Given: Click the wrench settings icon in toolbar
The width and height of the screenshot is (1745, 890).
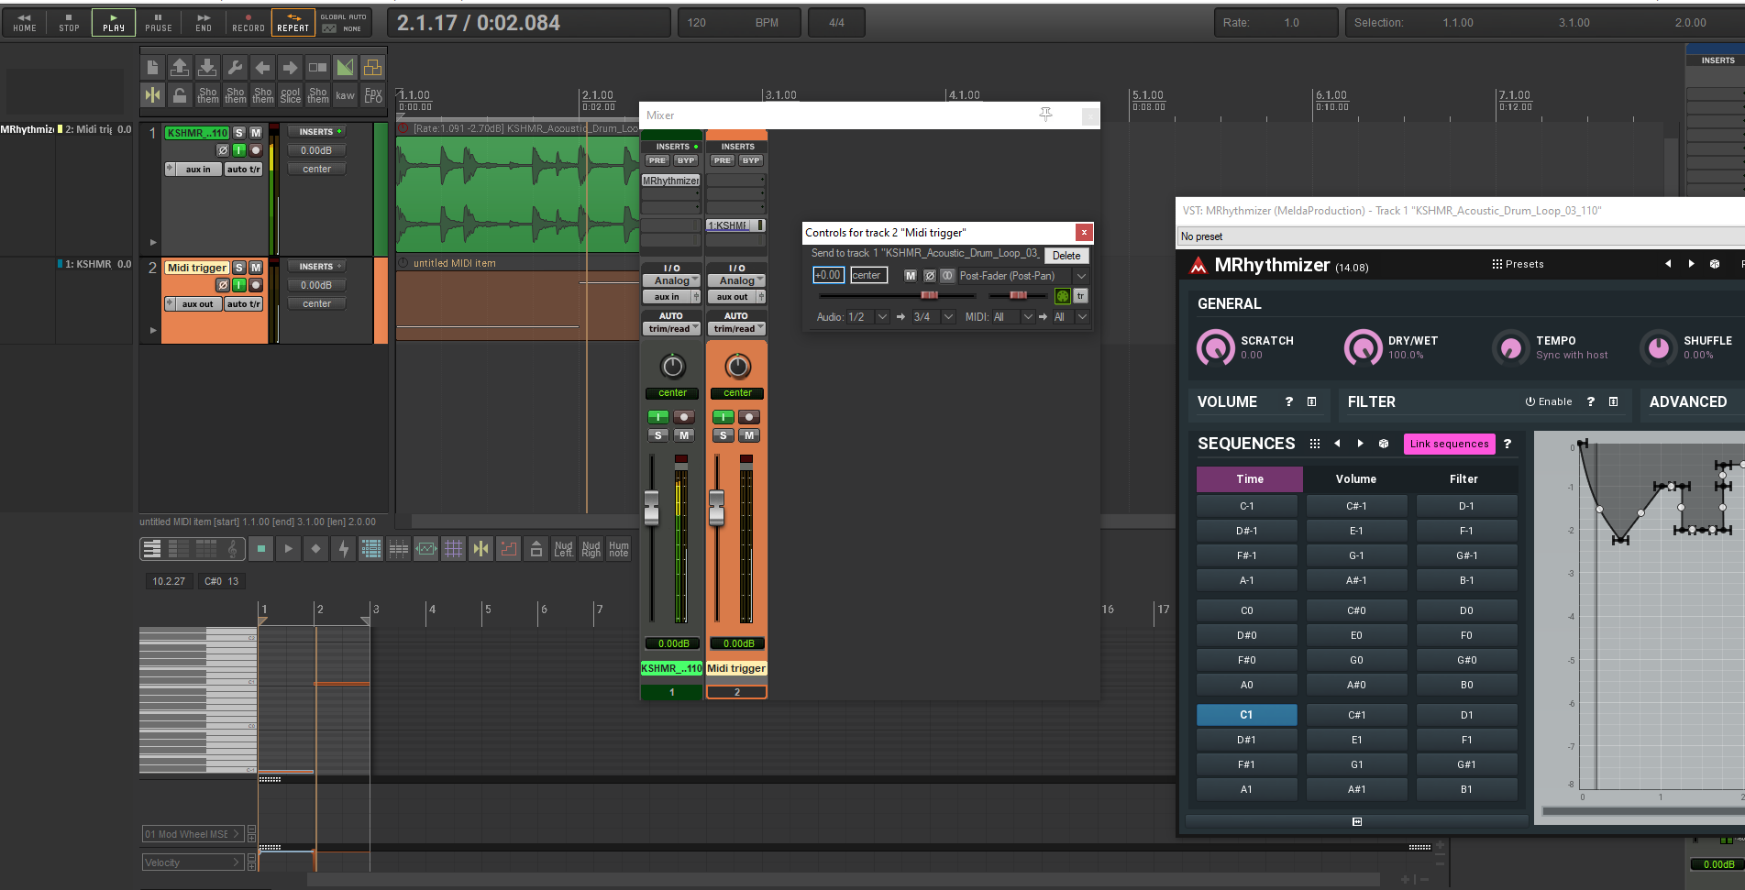Looking at the screenshot, I should [235, 67].
